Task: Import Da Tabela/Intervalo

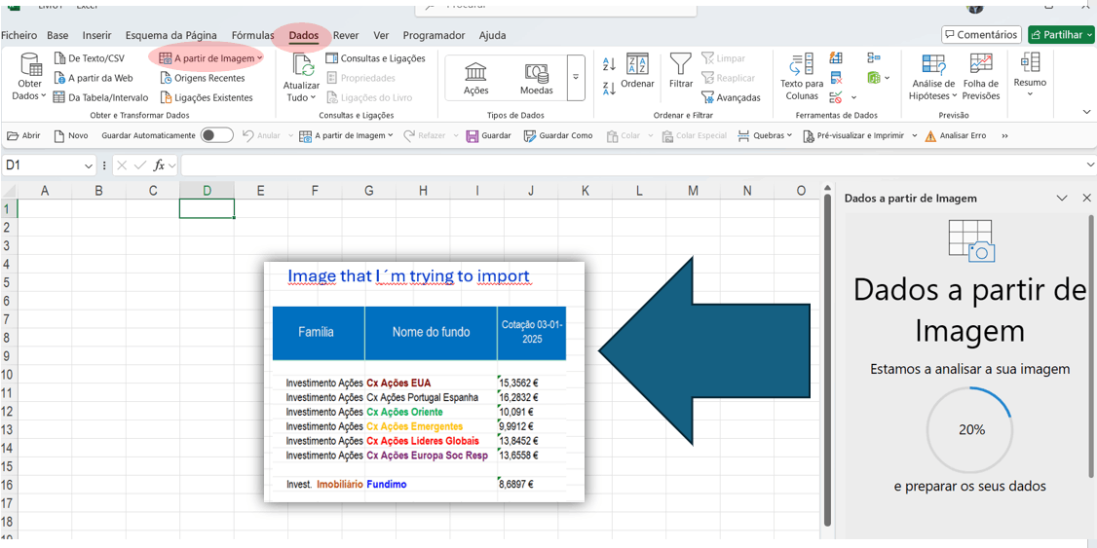Action: (x=100, y=97)
